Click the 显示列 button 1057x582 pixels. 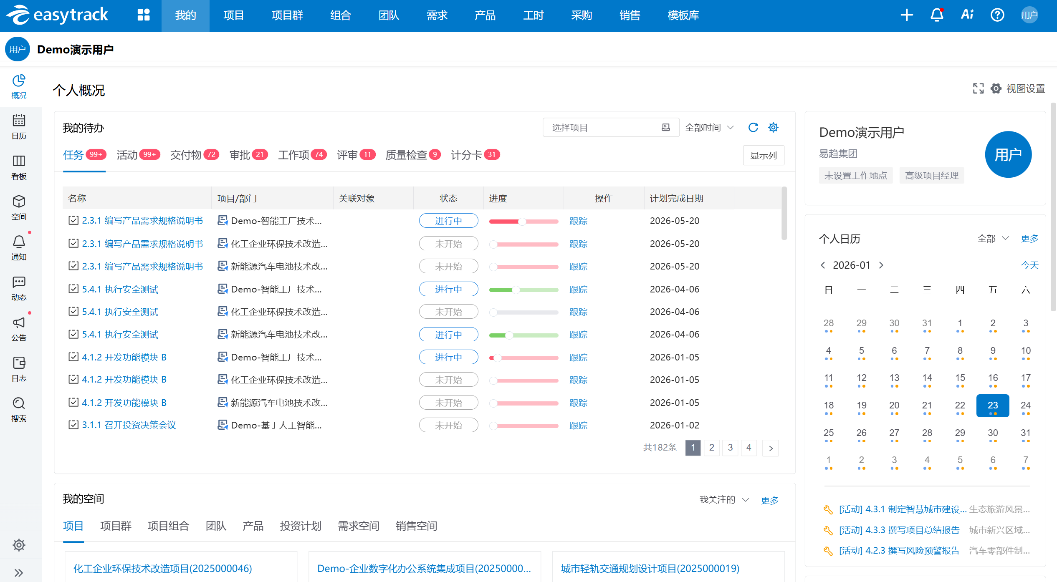coord(763,155)
